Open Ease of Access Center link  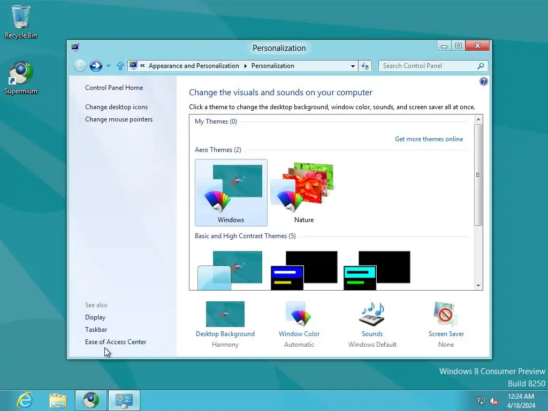coord(116,342)
